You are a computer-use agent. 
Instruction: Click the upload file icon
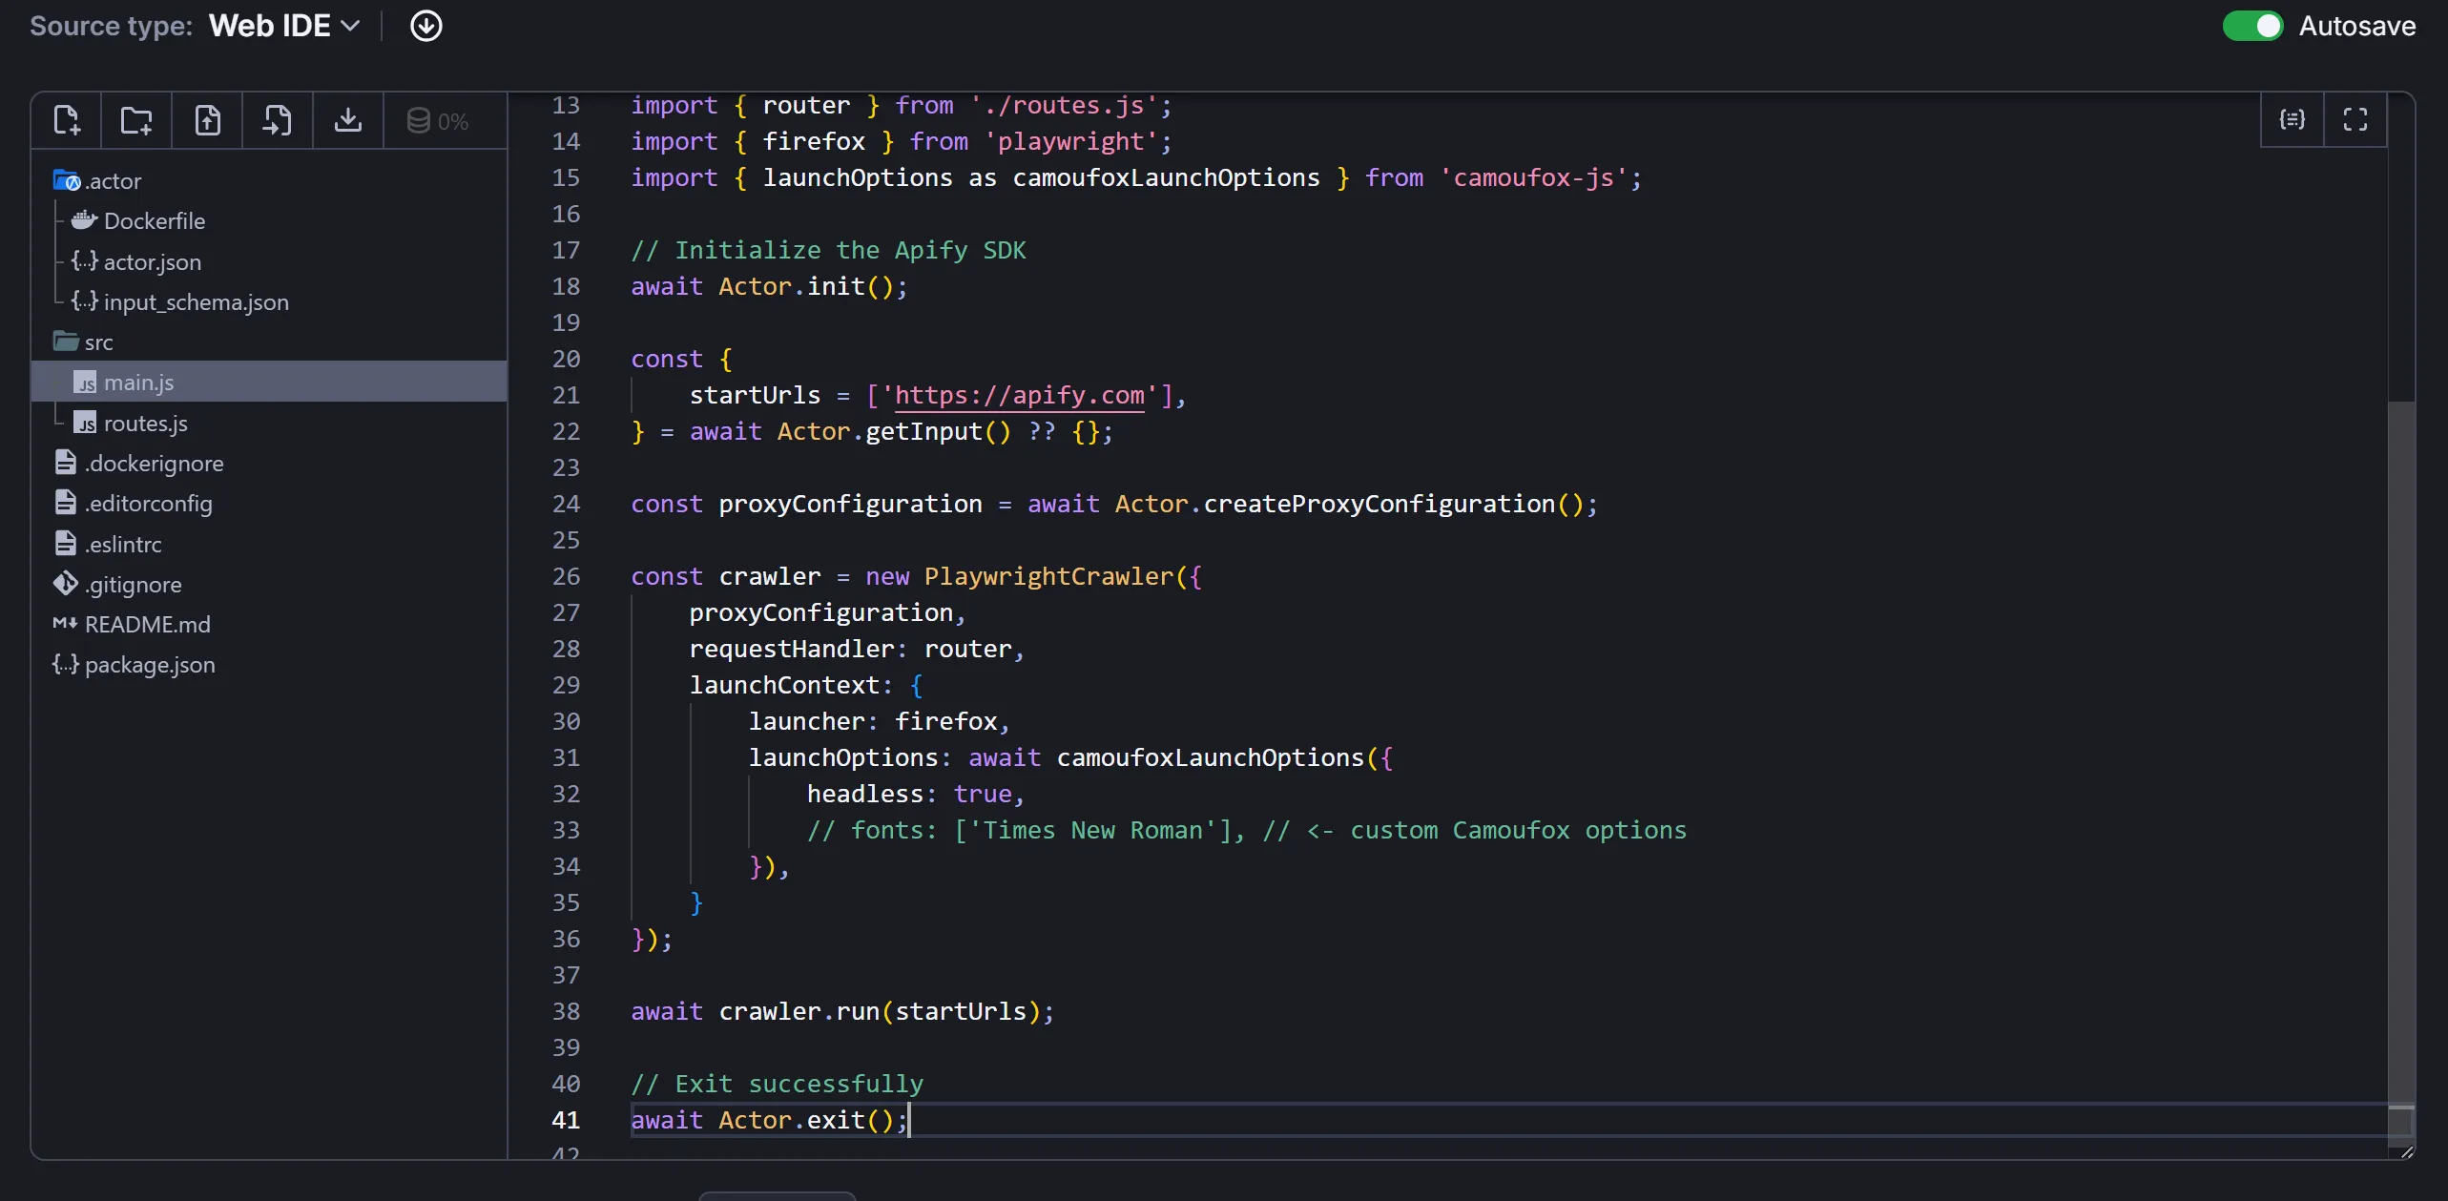pos(207,120)
